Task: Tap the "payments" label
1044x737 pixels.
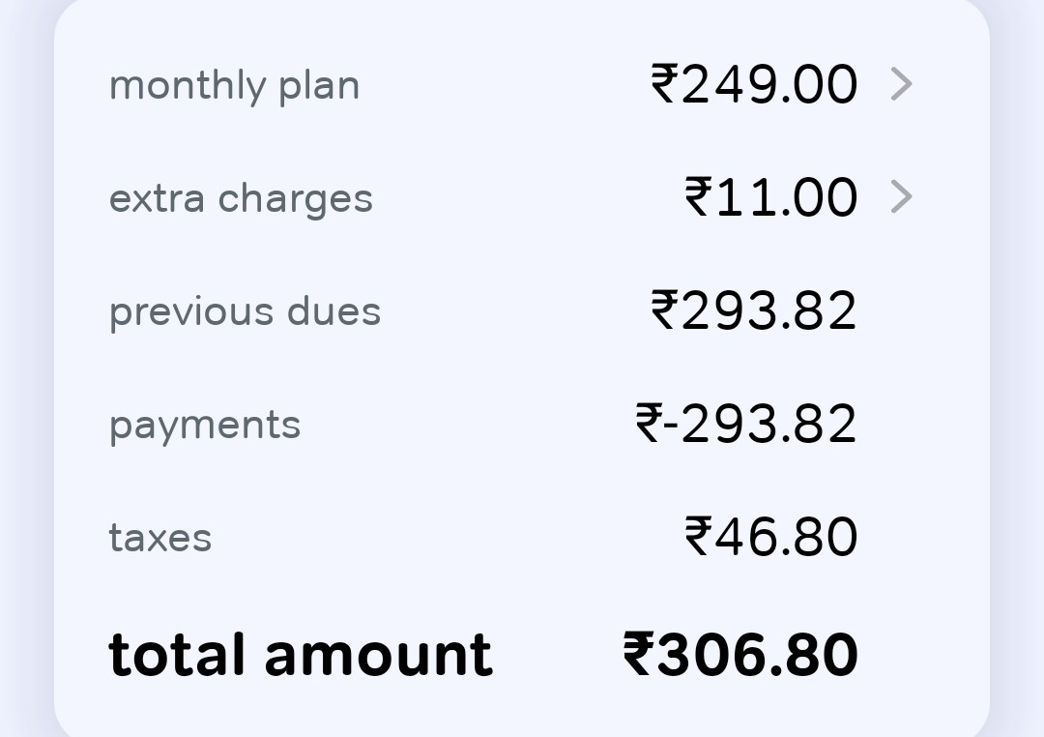Action: 205,426
